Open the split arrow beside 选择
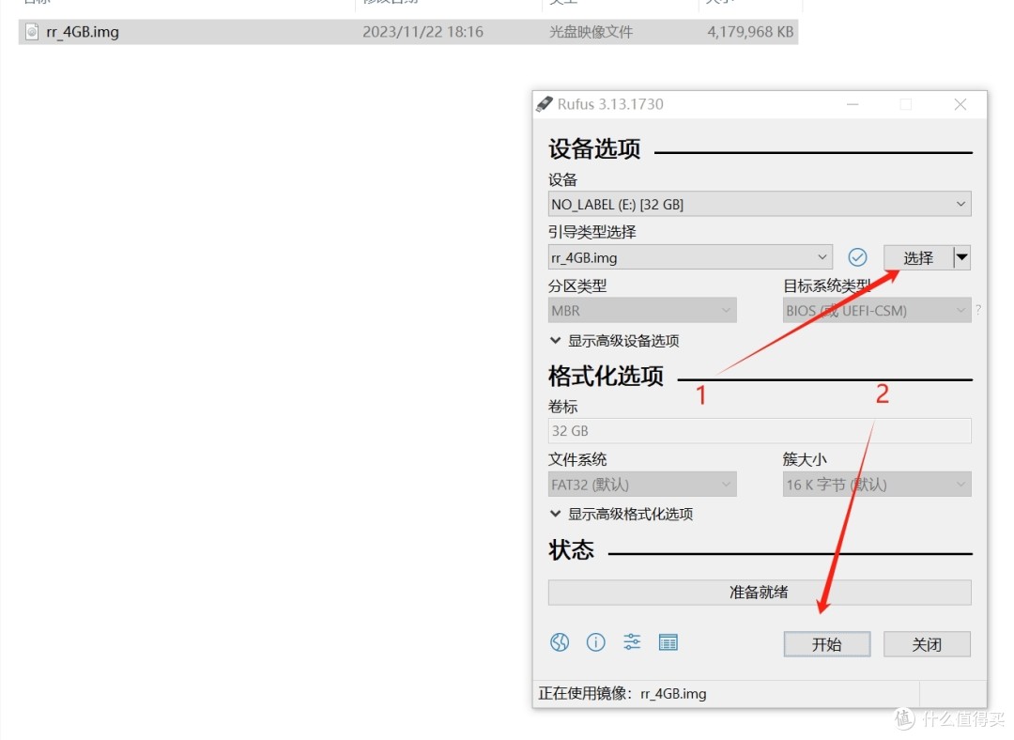The width and height of the screenshot is (1014, 740). click(962, 257)
